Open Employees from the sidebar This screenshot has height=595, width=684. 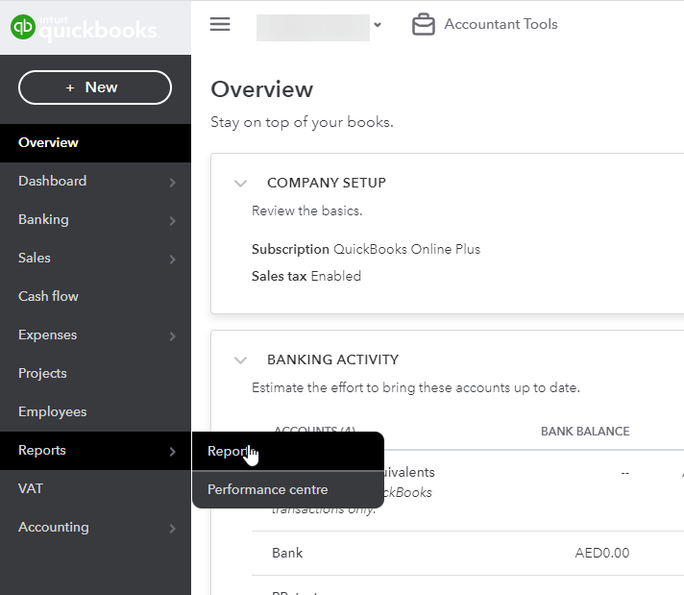click(95, 411)
